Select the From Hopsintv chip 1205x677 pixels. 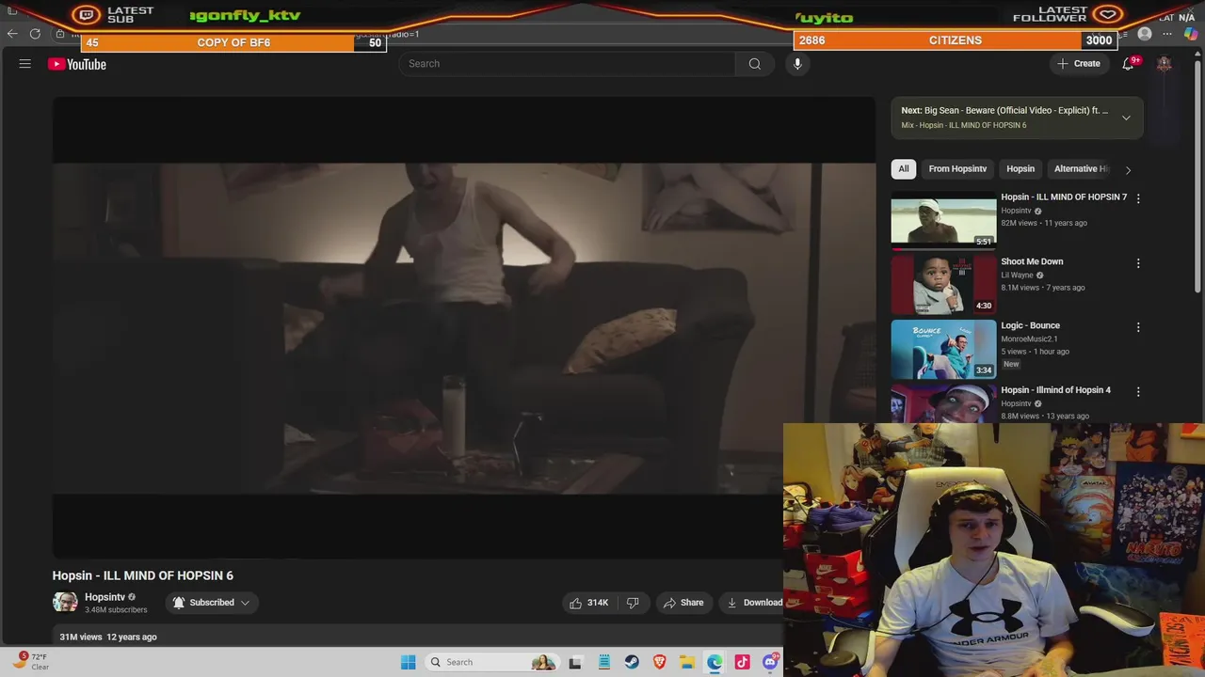(957, 169)
